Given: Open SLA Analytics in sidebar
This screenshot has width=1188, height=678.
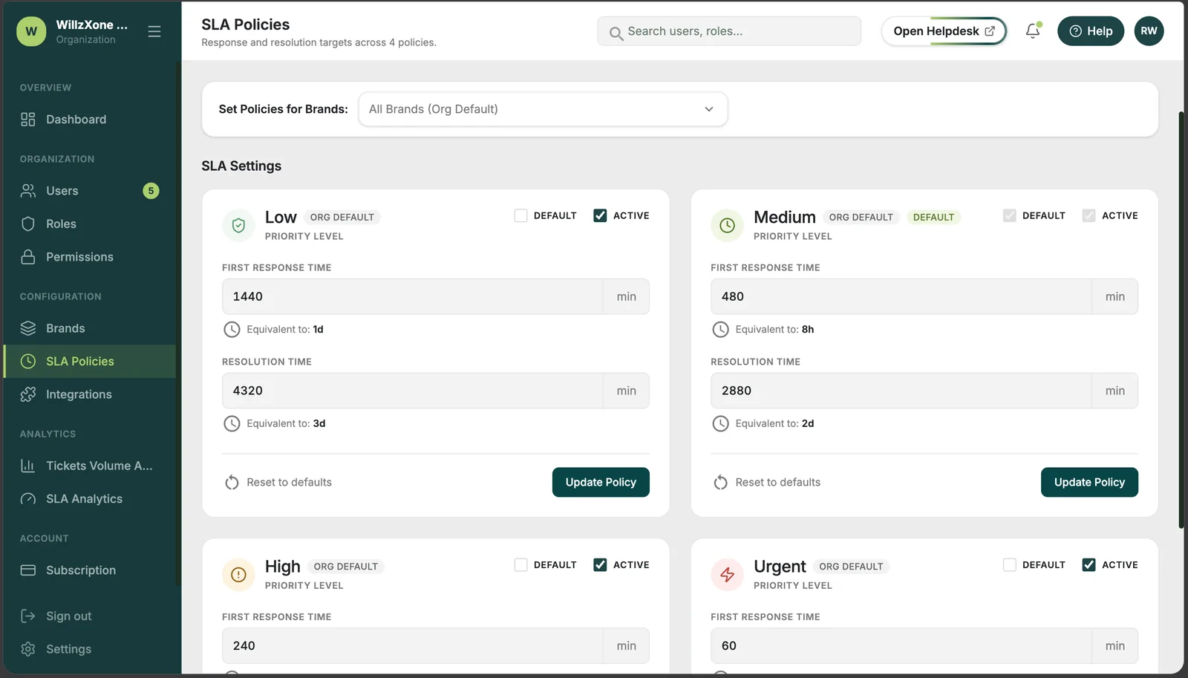Looking at the screenshot, I should pos(90,499).
